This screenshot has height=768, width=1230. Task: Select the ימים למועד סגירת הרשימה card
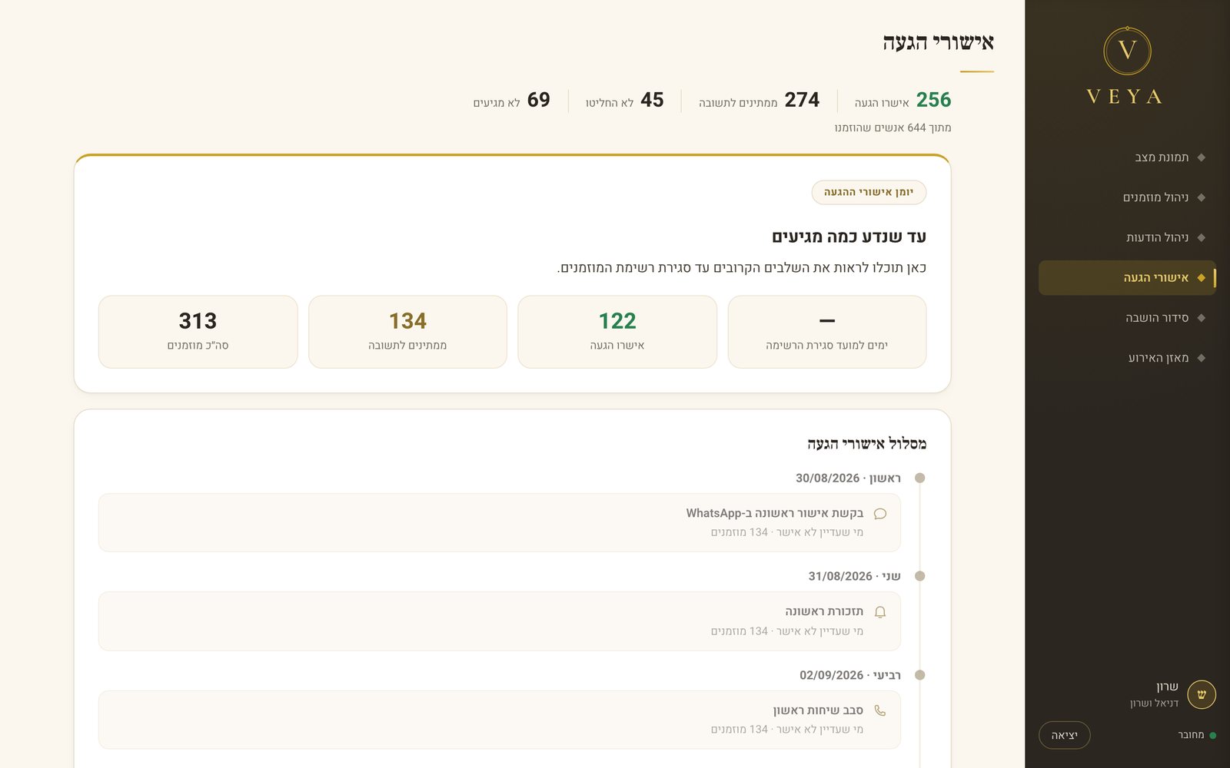point(827,332)
